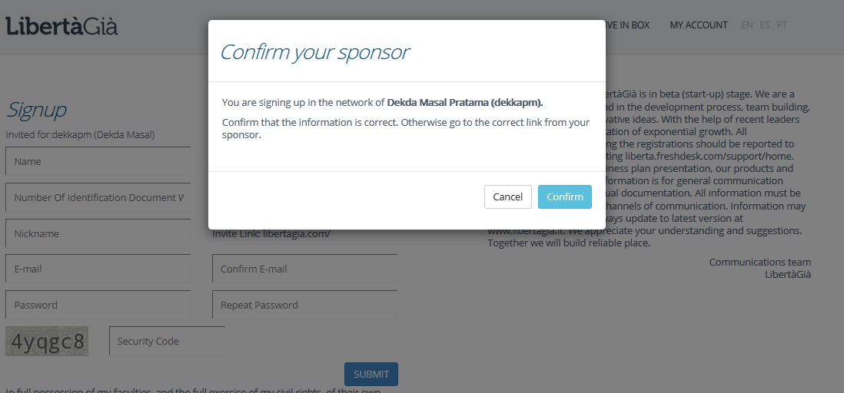Submit the signup form
Viewport: 844px width, 393px height.
370,374
